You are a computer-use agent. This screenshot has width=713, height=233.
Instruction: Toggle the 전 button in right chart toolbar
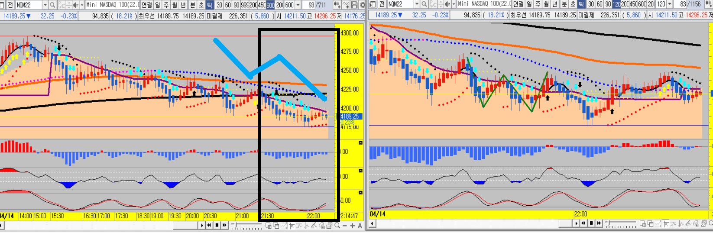382,5
